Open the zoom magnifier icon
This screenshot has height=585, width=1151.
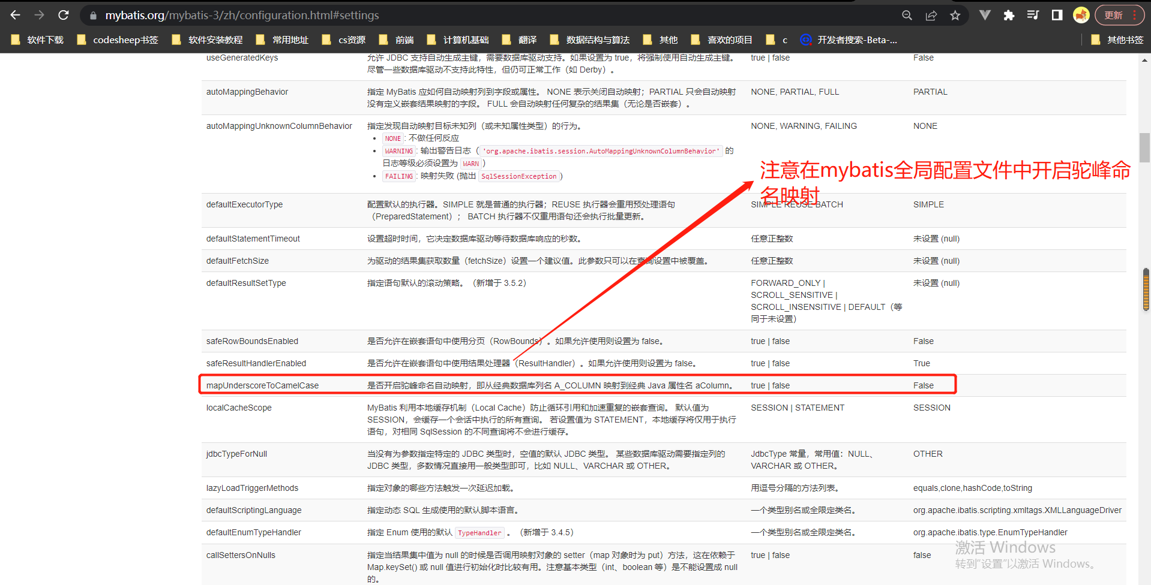pyautogui.click(x=907, y=16)
